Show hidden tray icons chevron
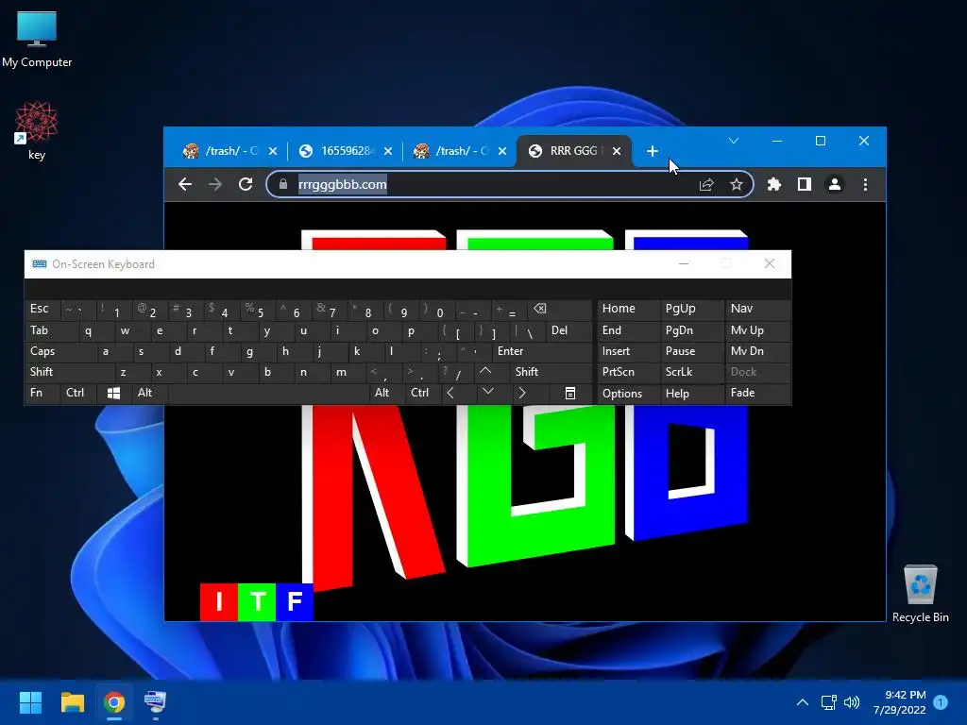 coord(803,702)
